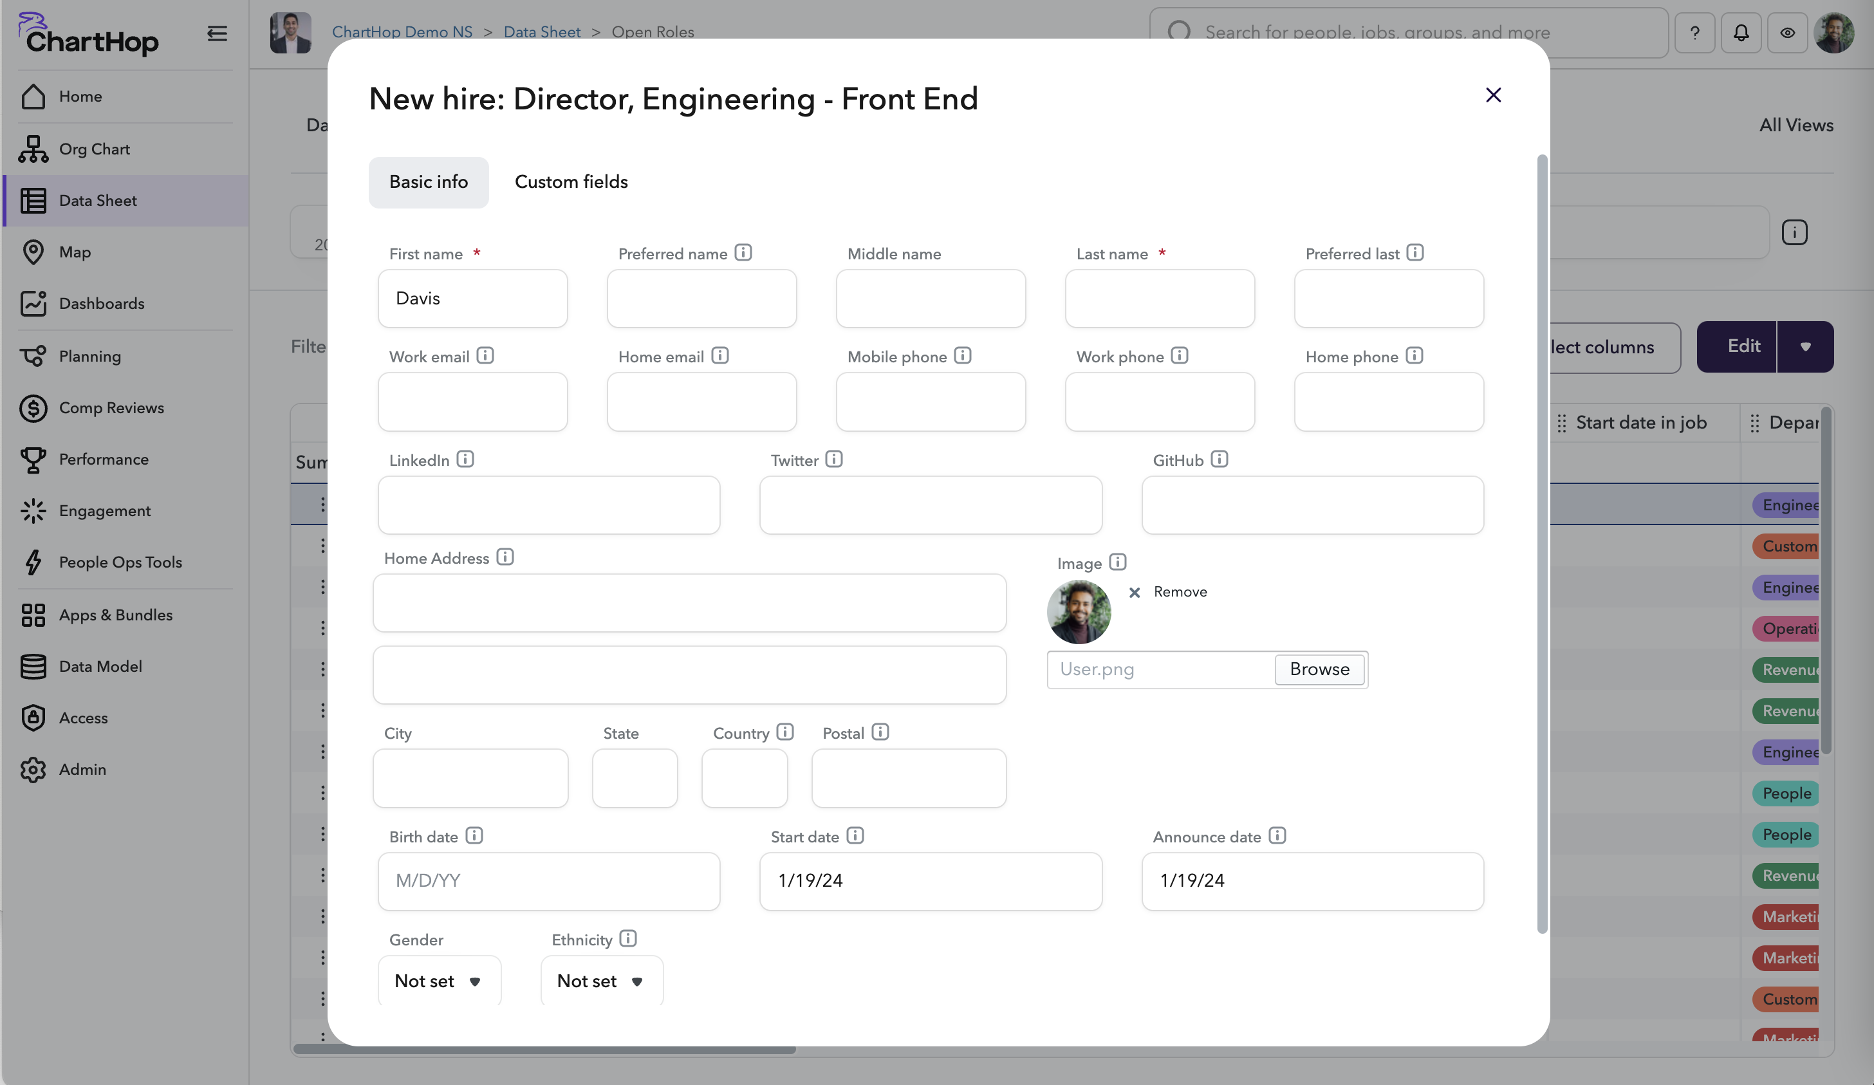Select the People Ops Tools lightning icon

(x=33, y=562)
